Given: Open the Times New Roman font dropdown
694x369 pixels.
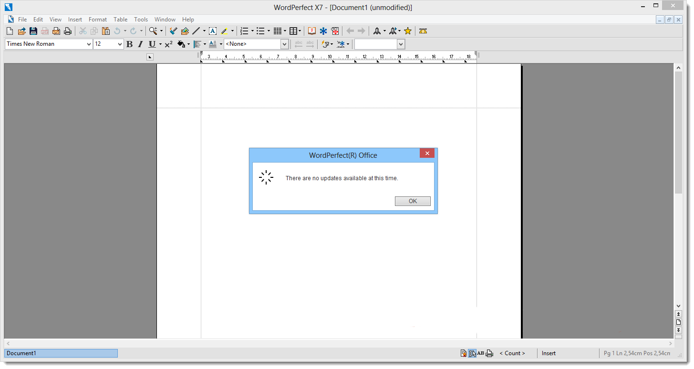Looking at the screenshot, I should (x=89, y=44).
